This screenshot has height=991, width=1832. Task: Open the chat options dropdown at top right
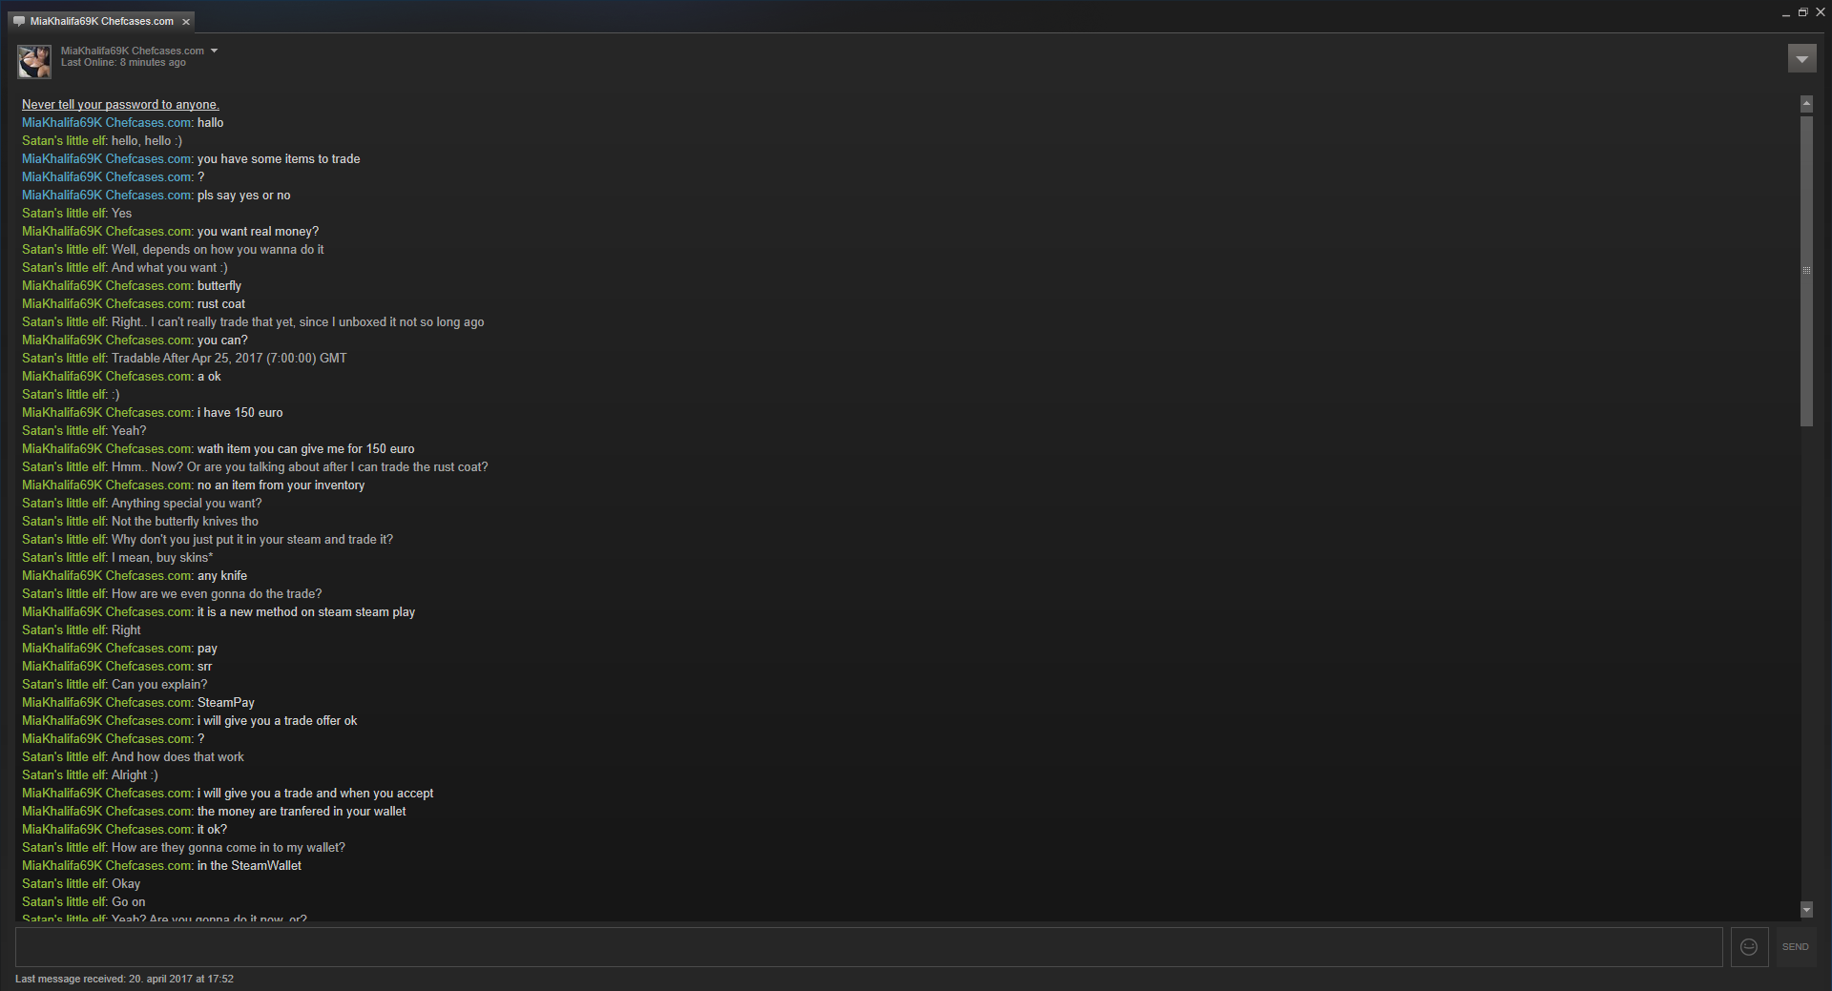(1801, 59)
